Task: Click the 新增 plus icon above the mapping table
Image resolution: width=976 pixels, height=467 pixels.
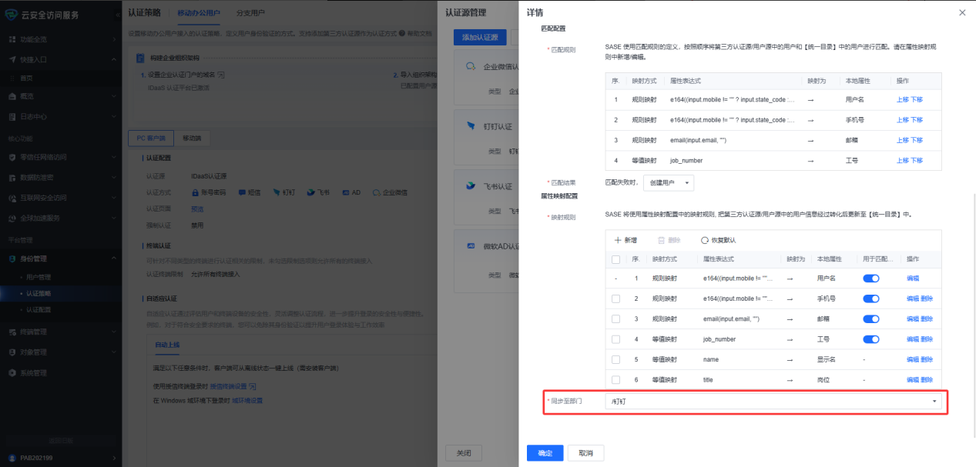Action: coord(618,240)
